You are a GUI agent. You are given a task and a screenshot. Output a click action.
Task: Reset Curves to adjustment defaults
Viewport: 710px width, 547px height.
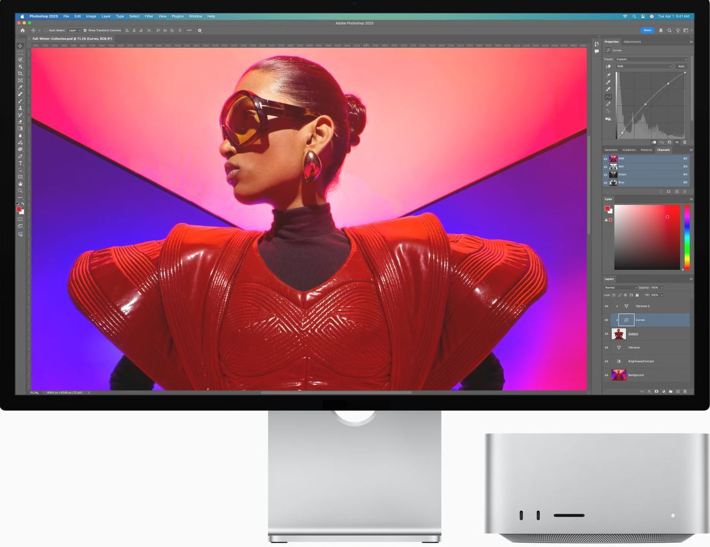click(x=669, y=142)
